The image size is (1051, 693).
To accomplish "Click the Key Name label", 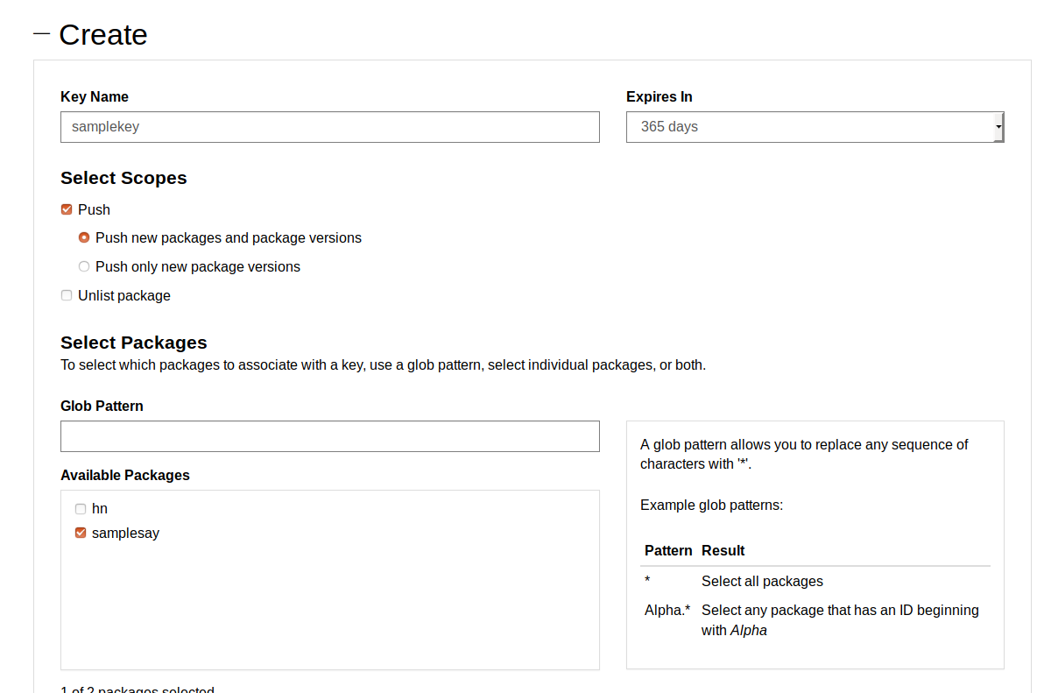I will (x=95, y=97).
